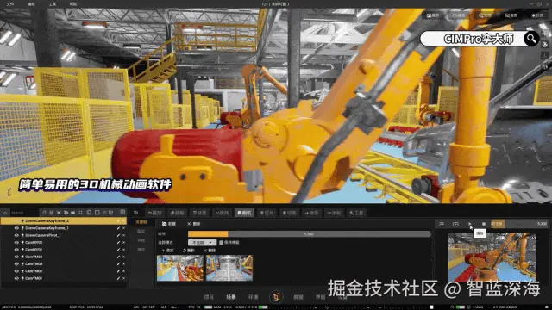Image resolution: width=552 pixels, height=310 pixels.
Task: Click the outliner Search field
Action: click(24, 213)
